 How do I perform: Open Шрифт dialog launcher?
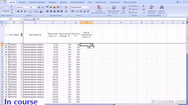point(43,15)
